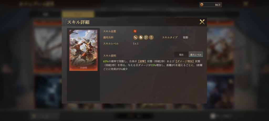Switch description to 最大レベル

coord(196,55)
